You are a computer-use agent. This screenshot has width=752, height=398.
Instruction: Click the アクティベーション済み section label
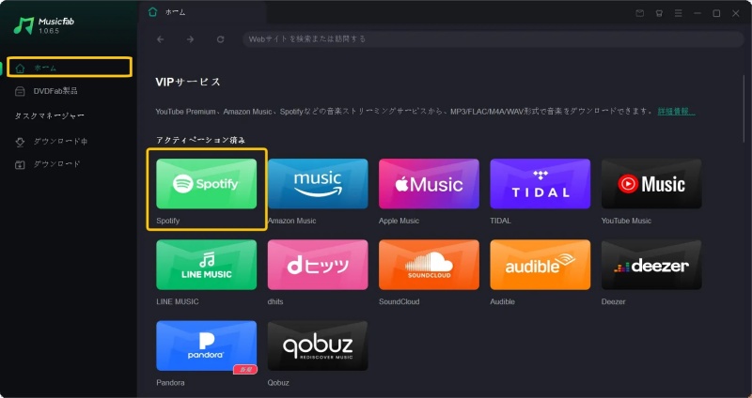click(x=200, y=140)
